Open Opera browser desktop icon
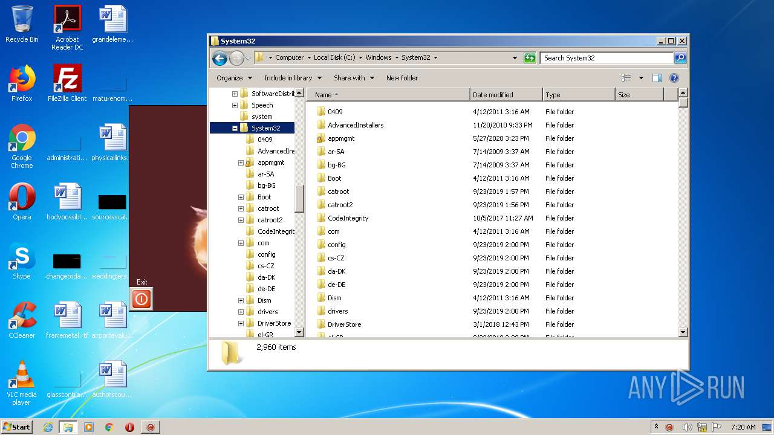Viewport: 774px width, 435px height. [x=22, y=202]
